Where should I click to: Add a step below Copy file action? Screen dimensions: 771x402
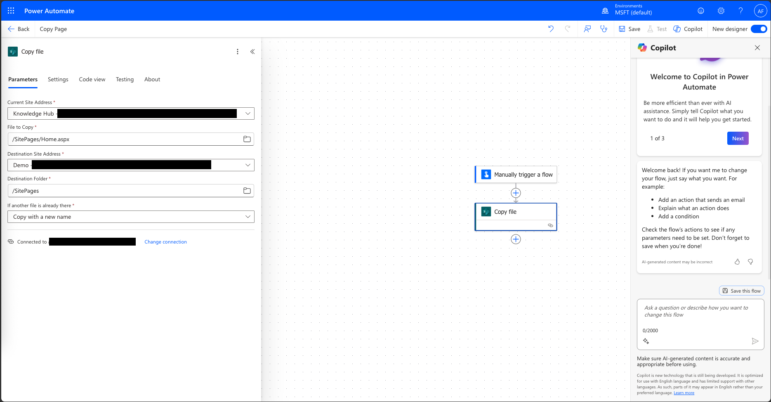[516, 239]
